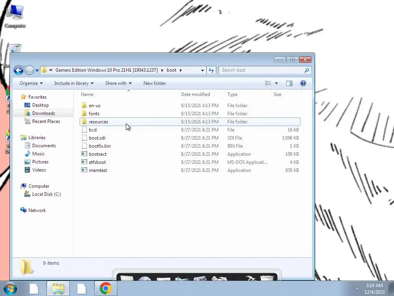Click the greyed Forward arrow button
394x296 pixels.
29,70
